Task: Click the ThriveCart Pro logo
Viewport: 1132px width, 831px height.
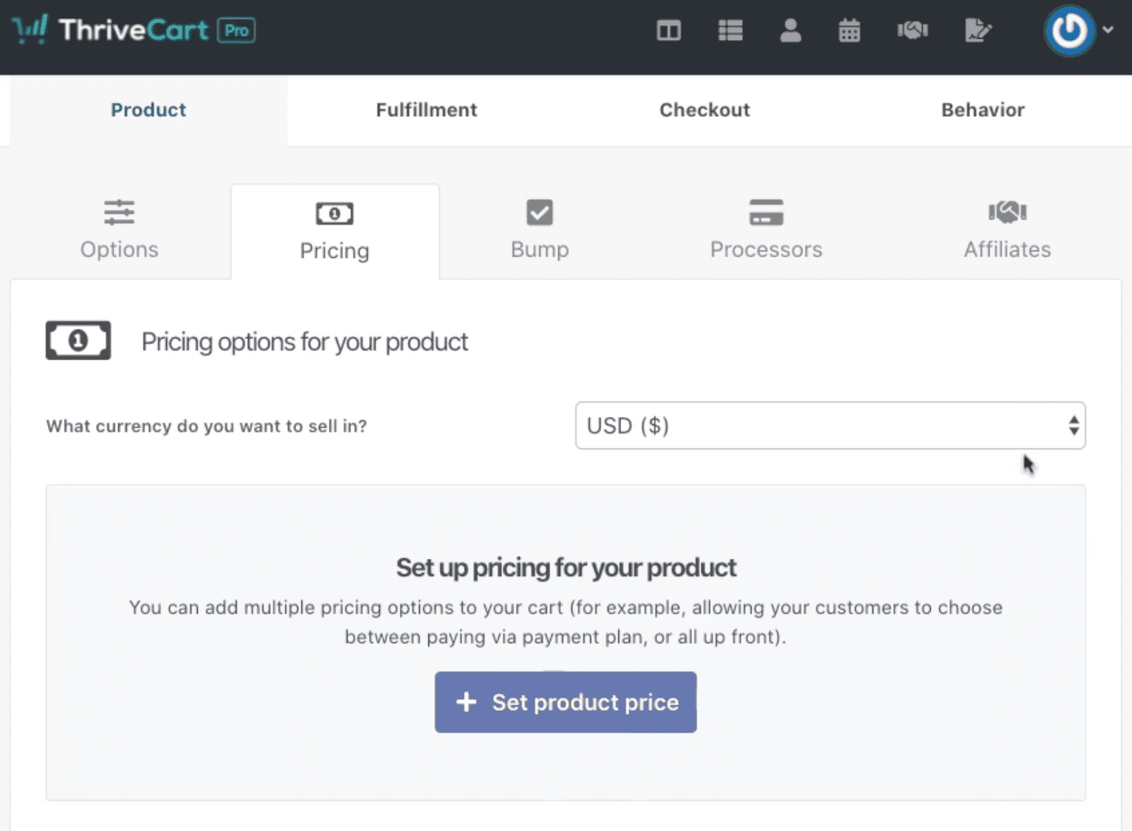Action: coord(134,30)
